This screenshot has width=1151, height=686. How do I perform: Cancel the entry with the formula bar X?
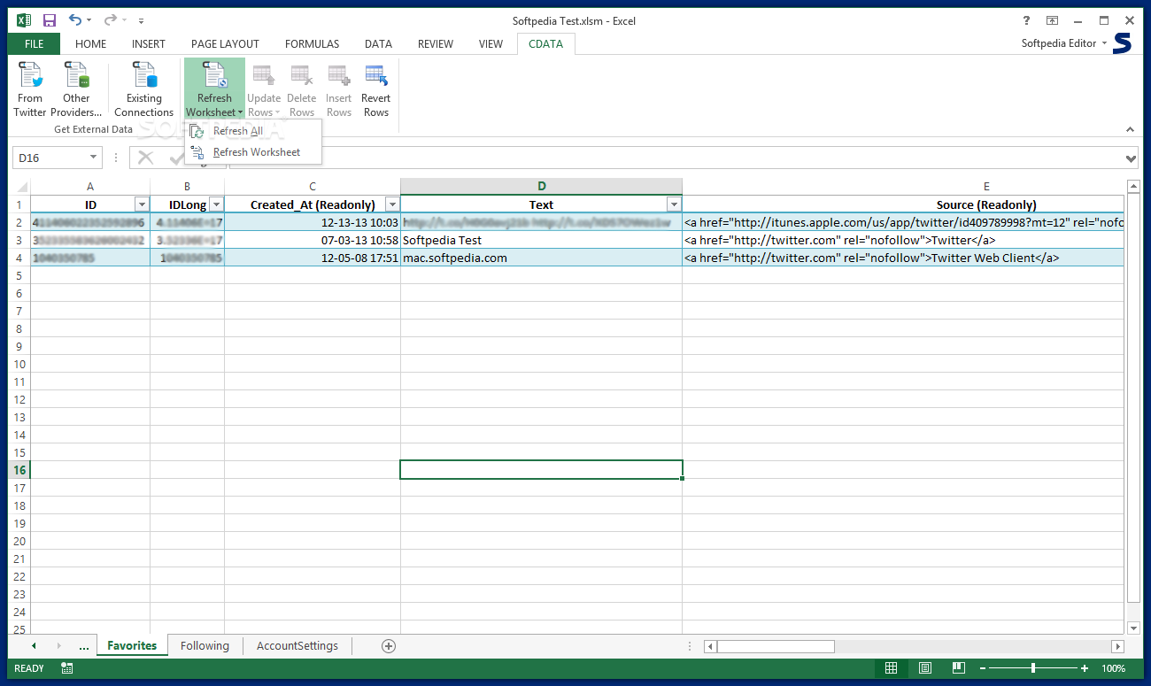146,158
